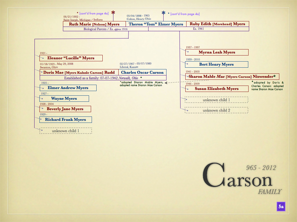The image size is (297, 222).
Task: Select the Eleanor "Lucille" Myers entry
Action: pyautogui.click(x=71, y=58)
